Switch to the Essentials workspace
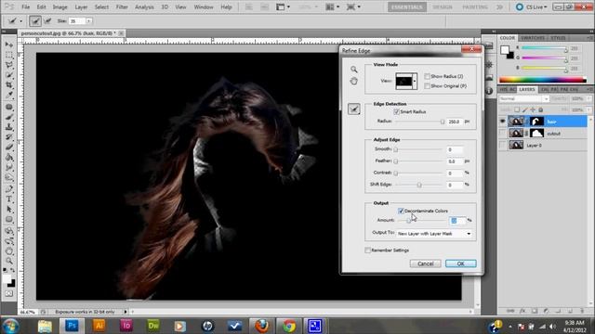 pos(407,6)
